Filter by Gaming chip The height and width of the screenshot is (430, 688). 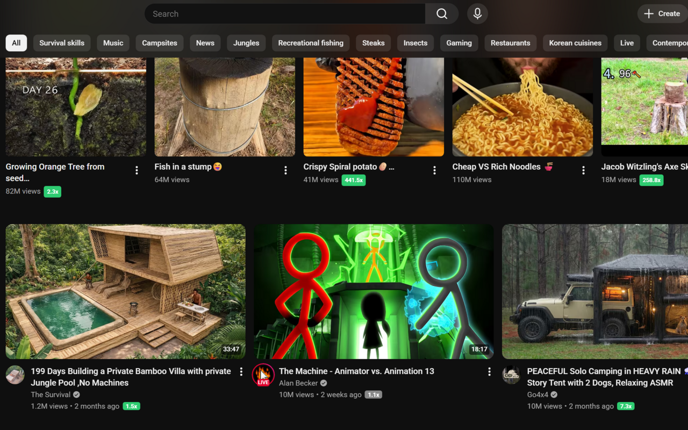pyautogui.click(x=459, y=43)
